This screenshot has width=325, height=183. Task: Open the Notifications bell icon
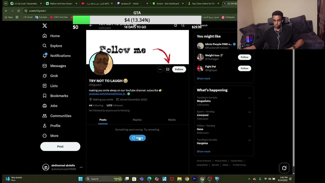[x=45, y=56]
